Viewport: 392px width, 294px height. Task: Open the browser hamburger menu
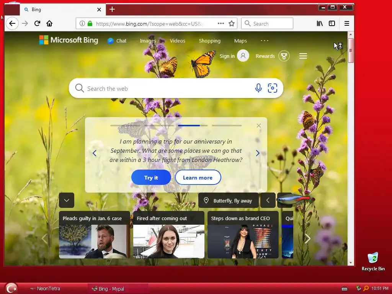click(347, 23)
